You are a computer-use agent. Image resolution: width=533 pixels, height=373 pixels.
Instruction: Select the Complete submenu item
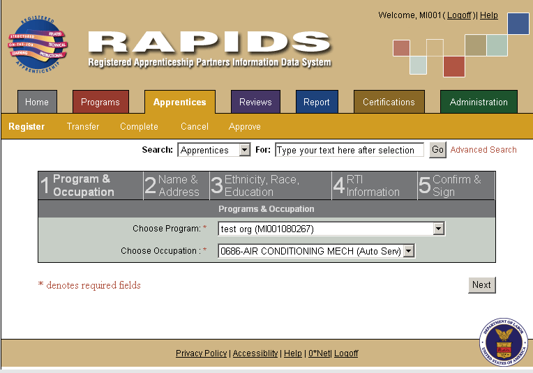point(139,126)
